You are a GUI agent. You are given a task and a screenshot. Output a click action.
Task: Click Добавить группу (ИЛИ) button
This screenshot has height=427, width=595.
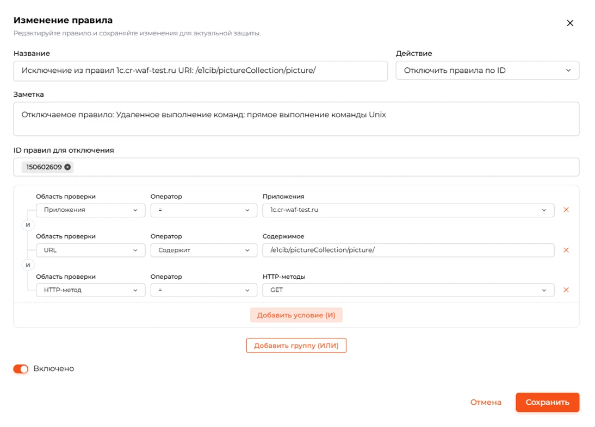click(296, 346)
